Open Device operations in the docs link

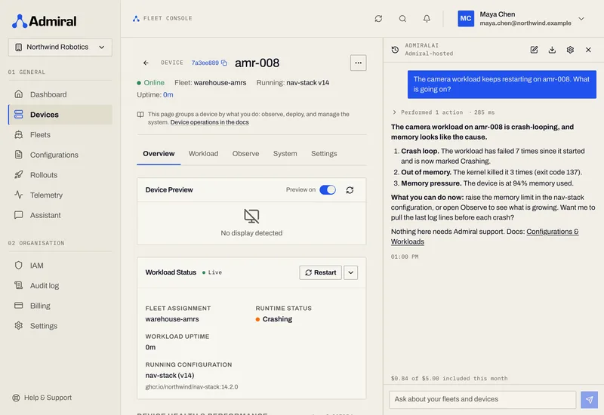(210, 122)
